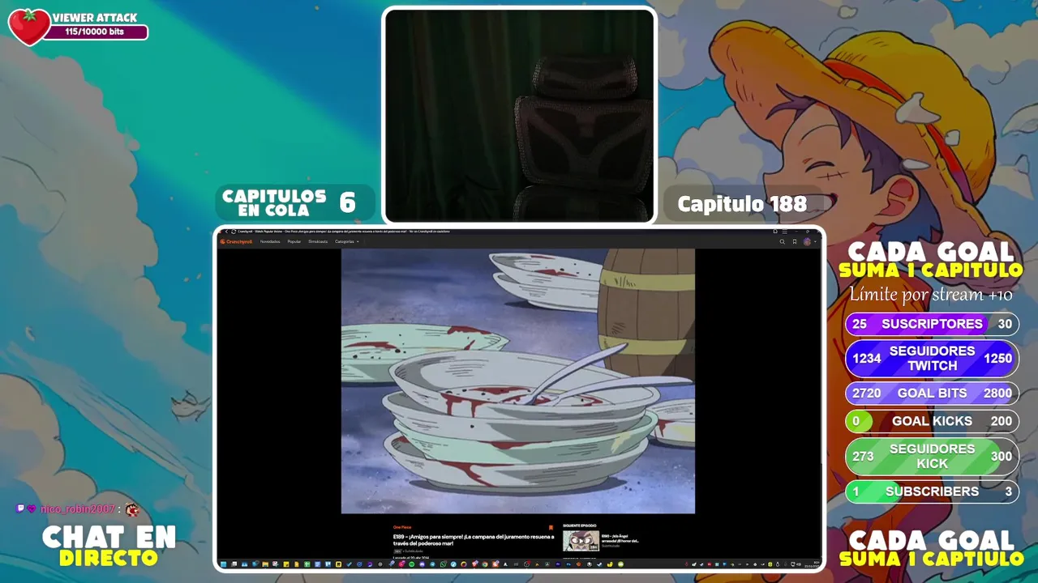This screenshot has width=1038, height=583.
Task: Click the Seguidores Twitch goal bar
Action: [932, 359]
